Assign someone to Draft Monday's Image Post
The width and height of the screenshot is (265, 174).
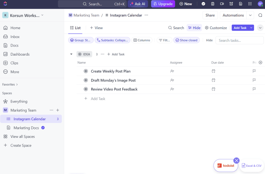(172, 80)
